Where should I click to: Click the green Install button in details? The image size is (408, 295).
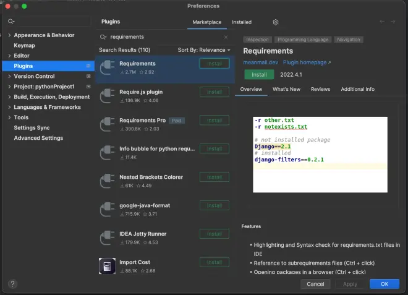click(x=259, y=75)
